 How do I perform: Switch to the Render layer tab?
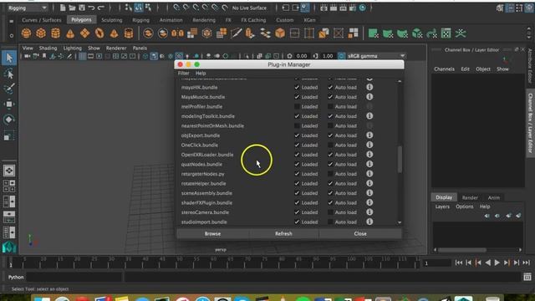click(x=470, y=197)
